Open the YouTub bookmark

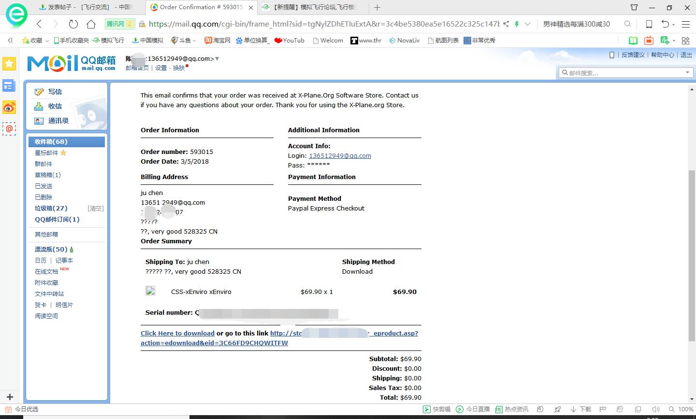(x=290, y=41)
